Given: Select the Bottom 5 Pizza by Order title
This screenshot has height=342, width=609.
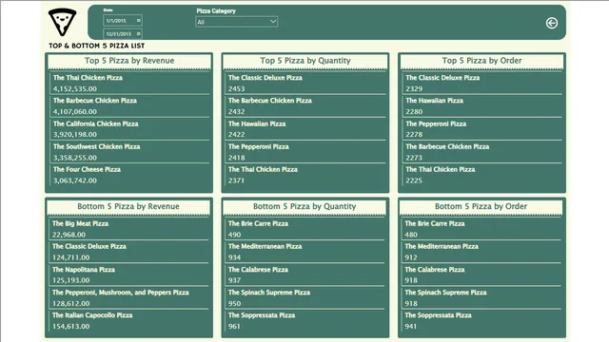Looking at the screenshot, I should tap(481, 206).
